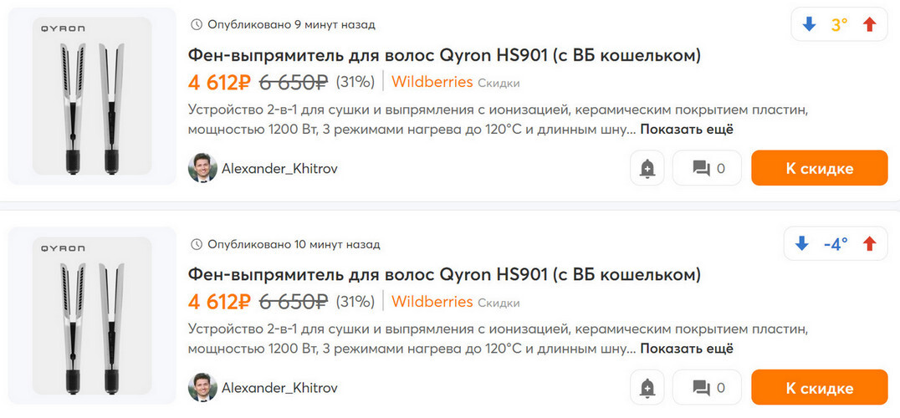Subscribe to first deal via bell icon
Image resolution: width=900 pixels, height=418 pixels.
(647, 168)
